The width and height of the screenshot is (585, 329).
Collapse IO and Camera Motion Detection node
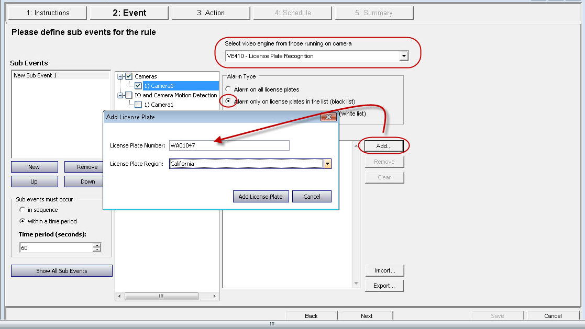(x=120, y=95)
